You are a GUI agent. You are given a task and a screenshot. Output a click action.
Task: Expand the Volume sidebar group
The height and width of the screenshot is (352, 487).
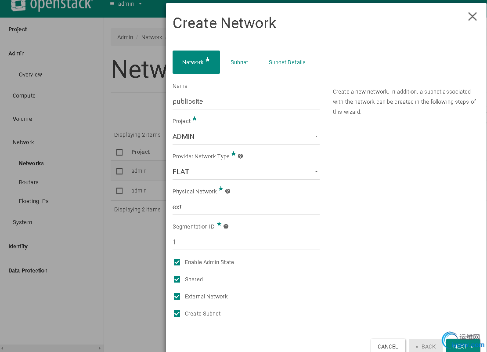tap(22, 119)
